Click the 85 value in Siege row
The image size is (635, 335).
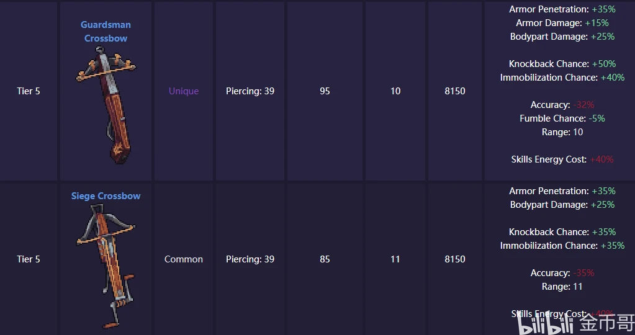click(x=325, y=259)
